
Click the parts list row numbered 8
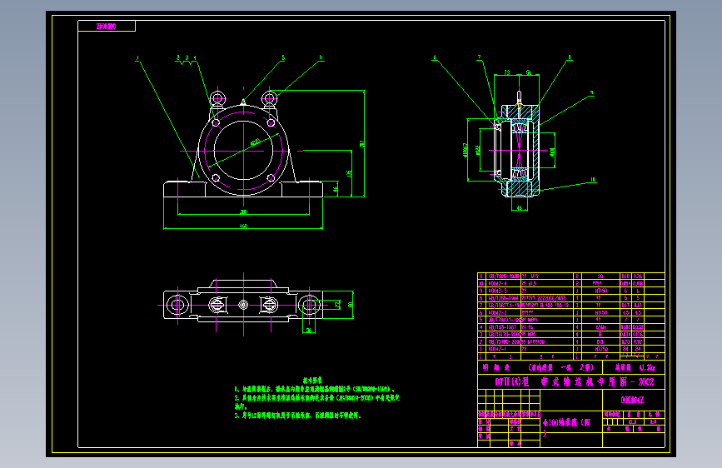[x=571, y=298]
